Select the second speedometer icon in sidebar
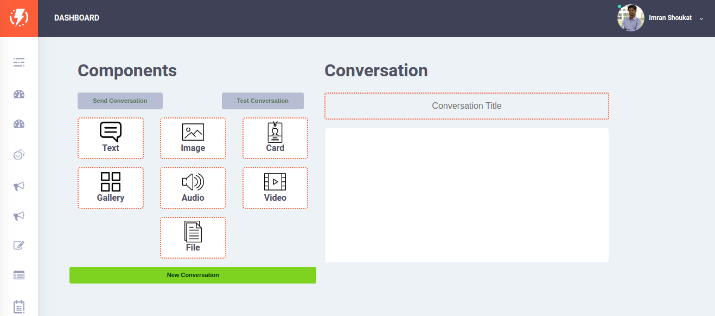The width and height of the screenshot is (715, 316). click(x=19, y=124)
